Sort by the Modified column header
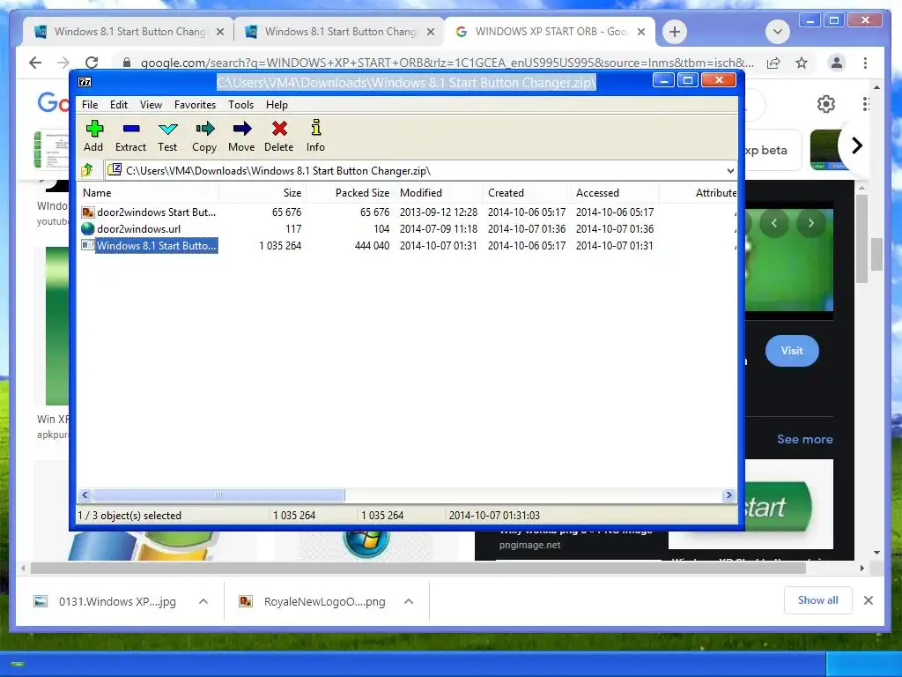The image size is (902, 677). point(439,193)
